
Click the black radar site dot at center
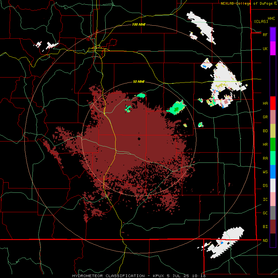pos(139,139)
